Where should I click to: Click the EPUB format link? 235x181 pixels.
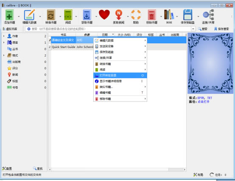click(201, 98)
